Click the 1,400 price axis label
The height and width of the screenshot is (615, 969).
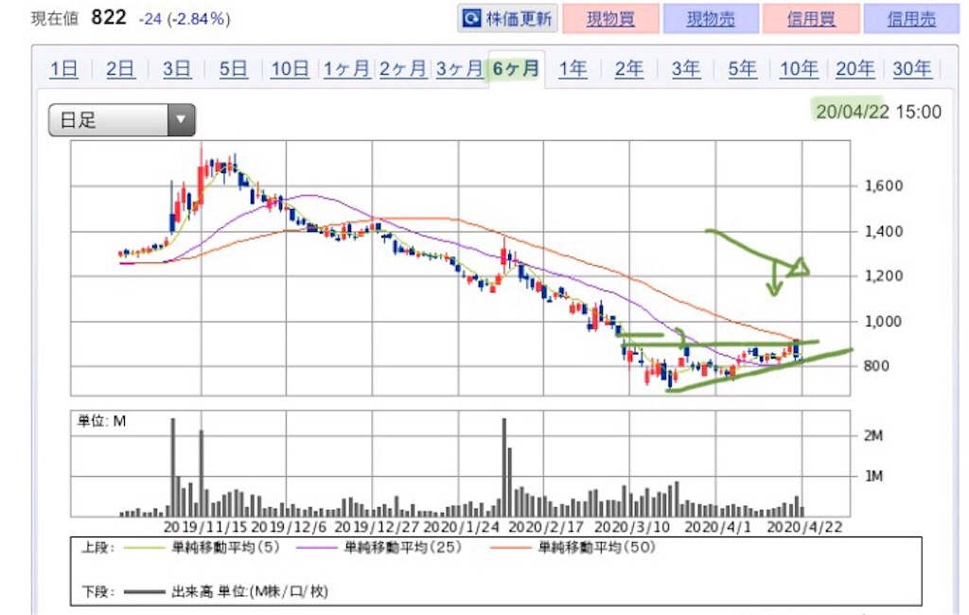click(885, 231)
